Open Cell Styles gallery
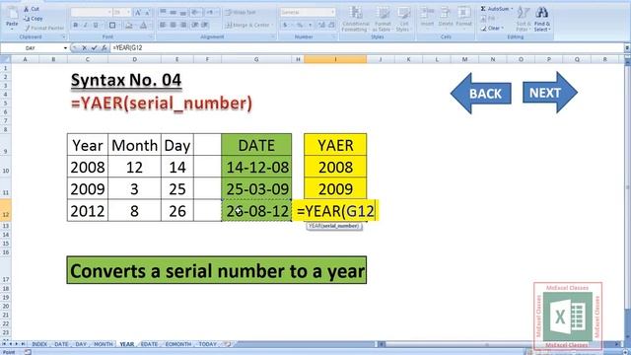The image size is (631, 355). 403,19
